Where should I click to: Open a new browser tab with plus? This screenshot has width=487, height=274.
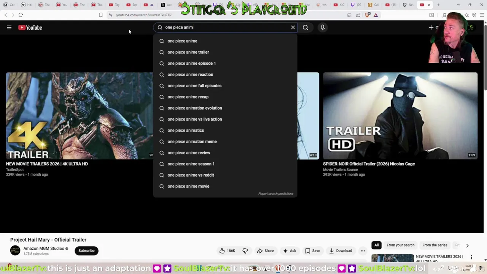click(438, 5)
